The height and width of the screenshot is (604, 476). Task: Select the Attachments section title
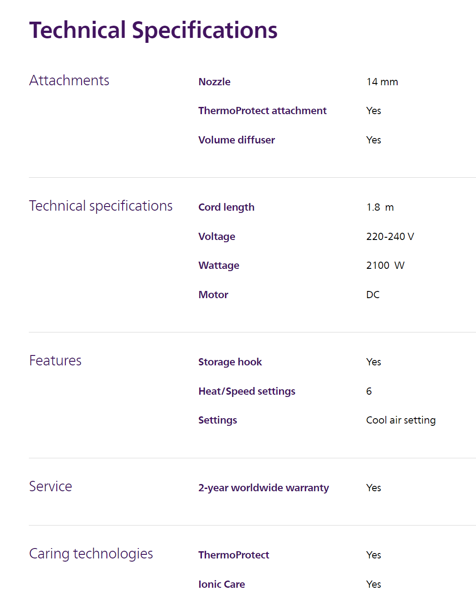(69, 80)
